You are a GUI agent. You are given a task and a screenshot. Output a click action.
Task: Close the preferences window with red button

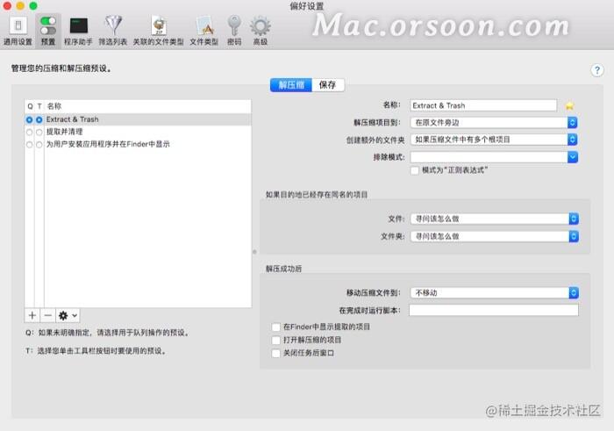7,6
